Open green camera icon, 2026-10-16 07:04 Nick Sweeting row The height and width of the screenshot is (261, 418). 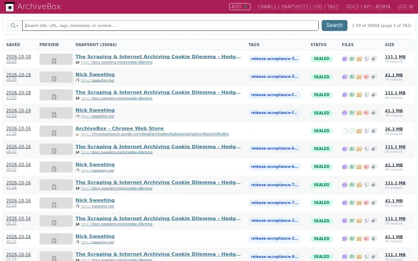point(352,203)
